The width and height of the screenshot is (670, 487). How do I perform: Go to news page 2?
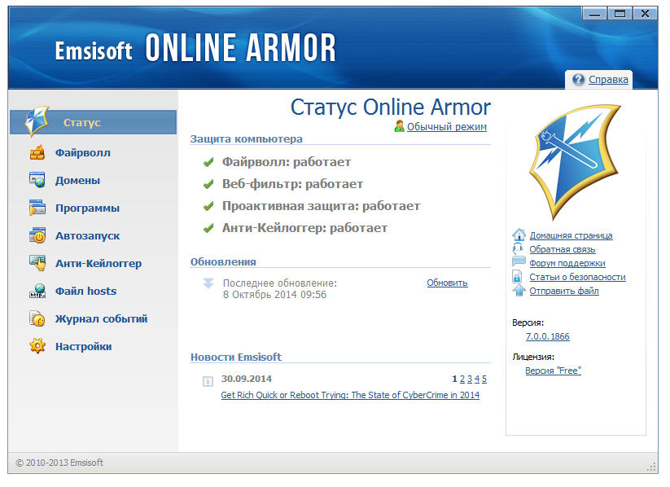click(461, 379)
